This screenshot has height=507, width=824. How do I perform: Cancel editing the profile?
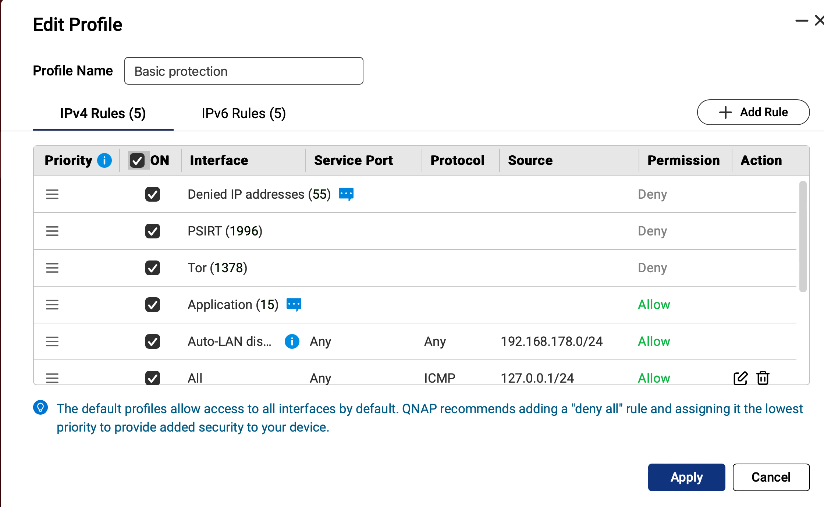[771, 477]
